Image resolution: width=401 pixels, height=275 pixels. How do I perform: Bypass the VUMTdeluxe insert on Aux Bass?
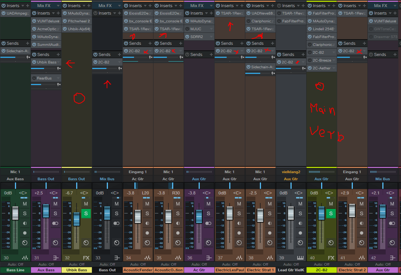pyautogui.click(x=34, y=21)
